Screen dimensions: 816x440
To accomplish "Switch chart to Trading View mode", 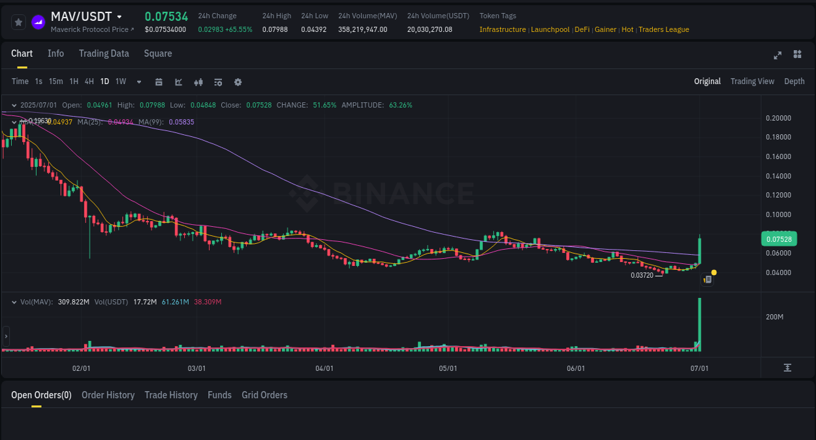I will (x=752, y=81).
